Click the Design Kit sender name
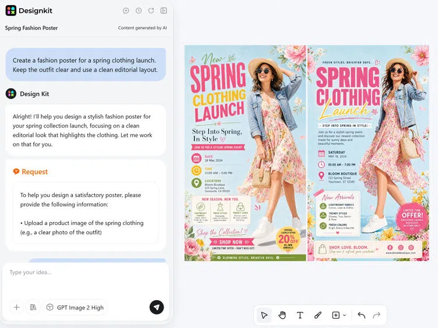This screenshot has height=328, width=438. [34, 94]
